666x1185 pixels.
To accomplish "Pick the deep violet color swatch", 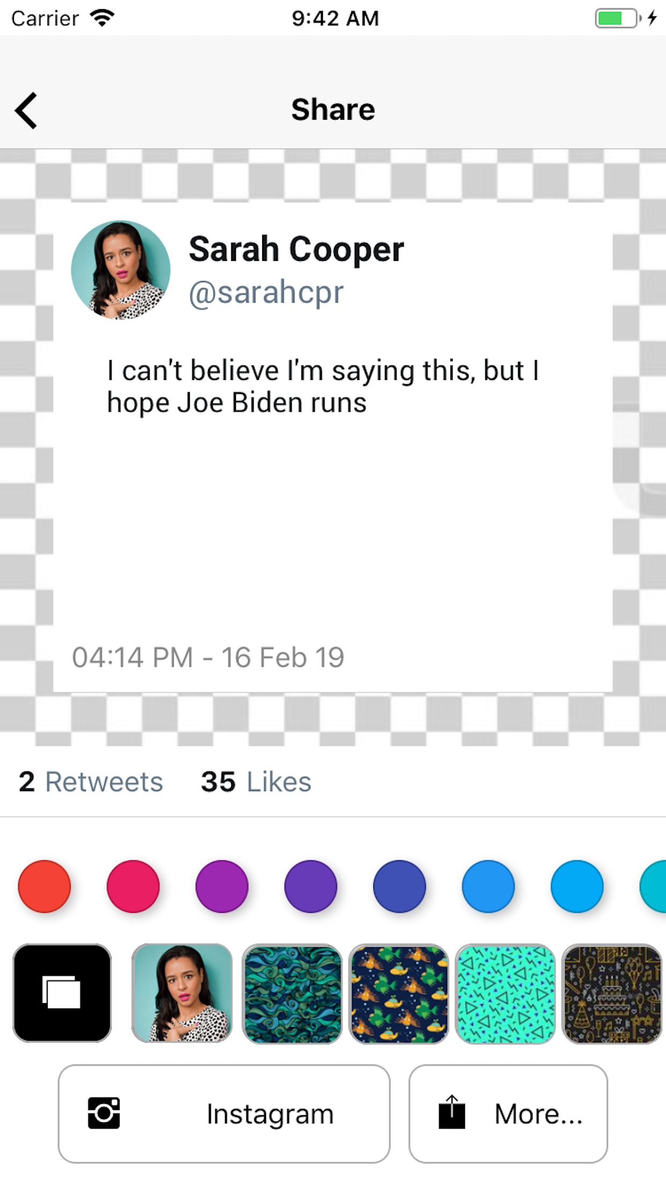I will [311, 886].
